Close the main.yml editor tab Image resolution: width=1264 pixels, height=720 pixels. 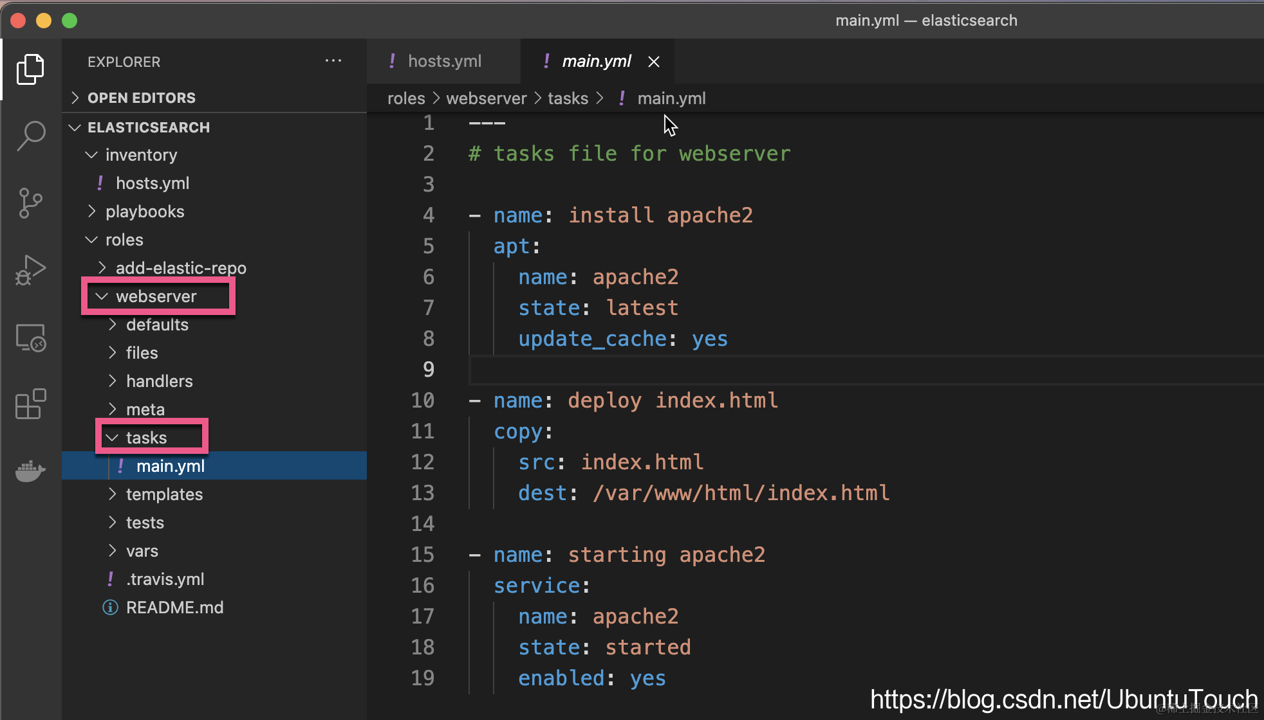click(654, 62)
